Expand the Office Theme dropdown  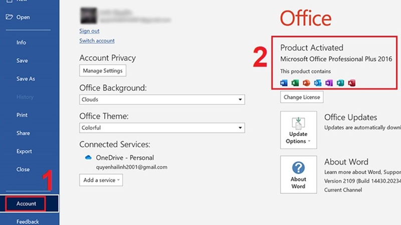162,127
